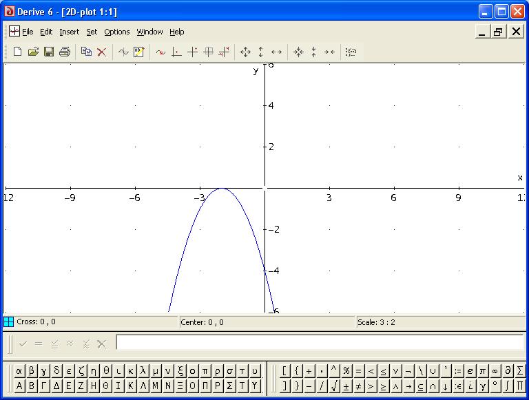Open the Insert menu
This screenshot has width=529, height=400.
tap(69, 32)
